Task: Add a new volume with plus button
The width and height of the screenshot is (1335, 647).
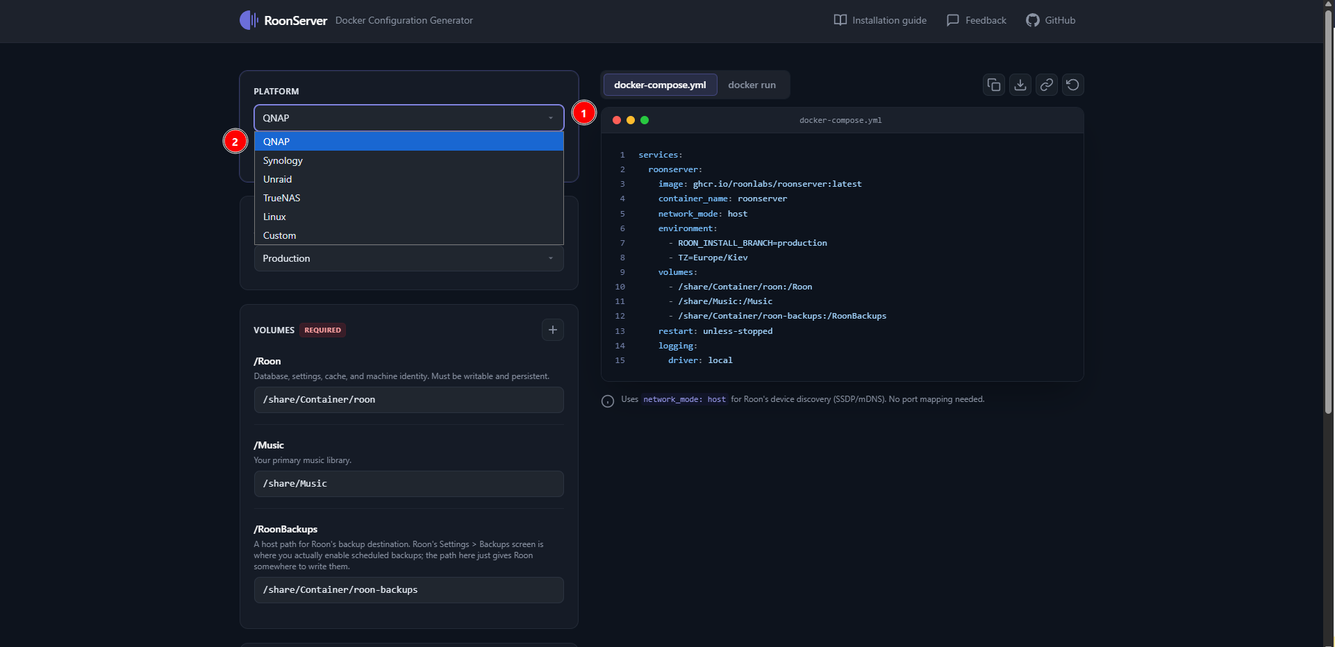Action: click(x=553, y=330)
